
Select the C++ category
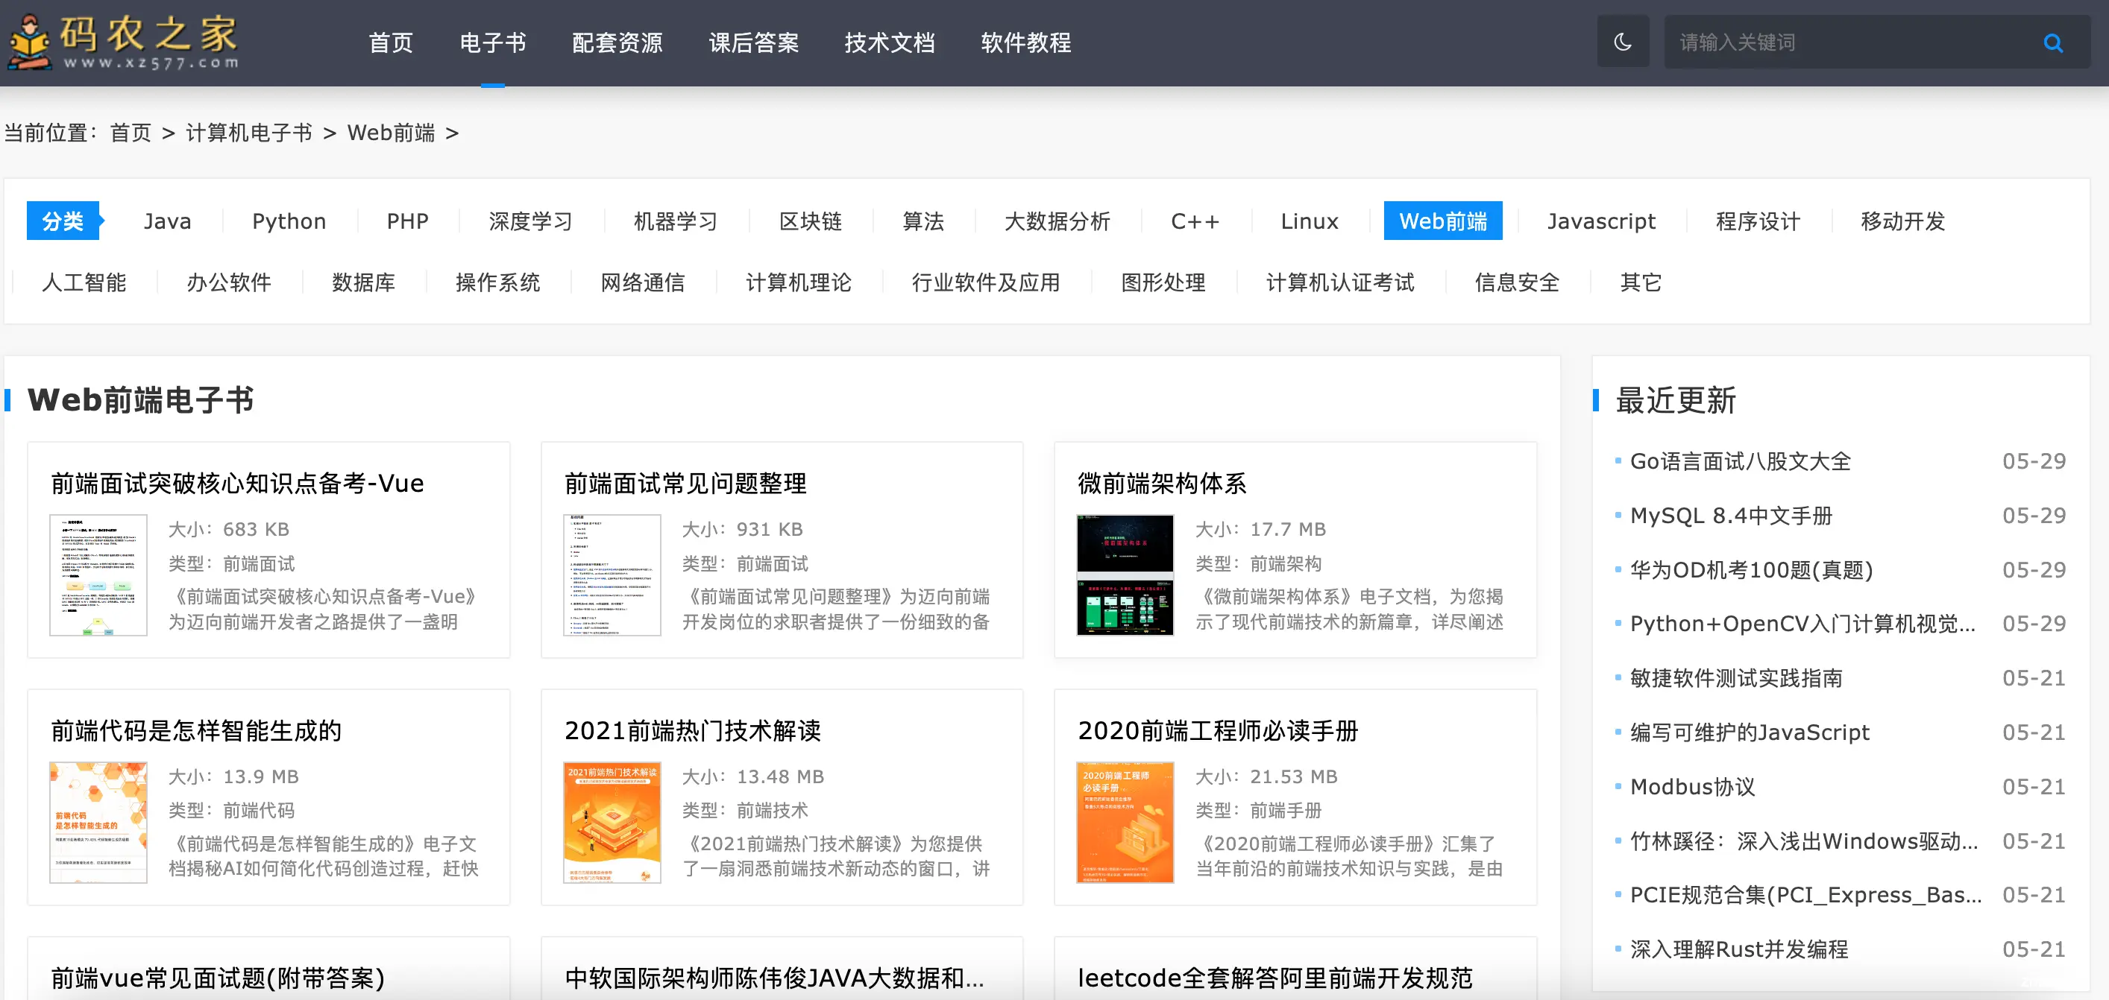(1195, 221)
